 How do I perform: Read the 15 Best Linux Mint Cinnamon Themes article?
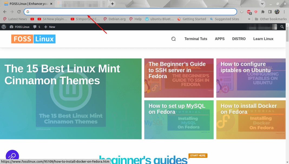coord(63,75)
